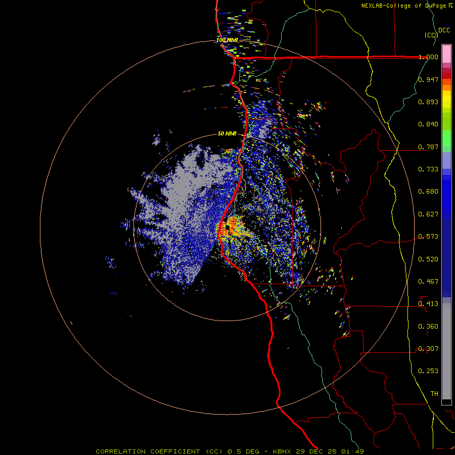This screenshot has height=455, width=455.
Task: Click the 0.520 legend value
Action: 428,259
